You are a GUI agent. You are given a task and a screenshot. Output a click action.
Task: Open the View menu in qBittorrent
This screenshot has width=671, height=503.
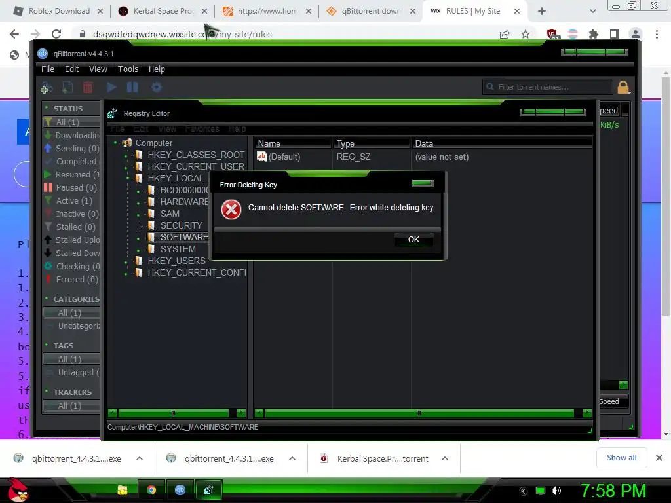pos(98,69)
